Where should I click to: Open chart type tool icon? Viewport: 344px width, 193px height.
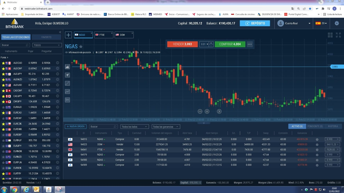click(67, 67)
